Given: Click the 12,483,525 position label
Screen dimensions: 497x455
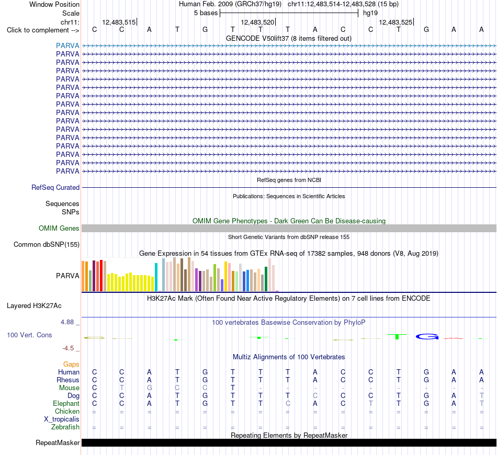Looking at the screenshot, I should pyautogui.click(x=396, y=22).
